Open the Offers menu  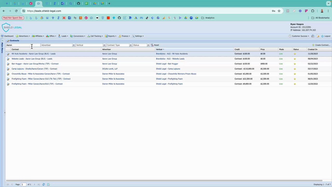click(x=51, y=36)
